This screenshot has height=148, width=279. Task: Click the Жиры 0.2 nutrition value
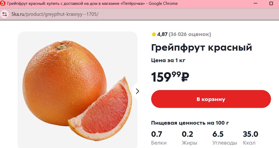pos(187,134)
